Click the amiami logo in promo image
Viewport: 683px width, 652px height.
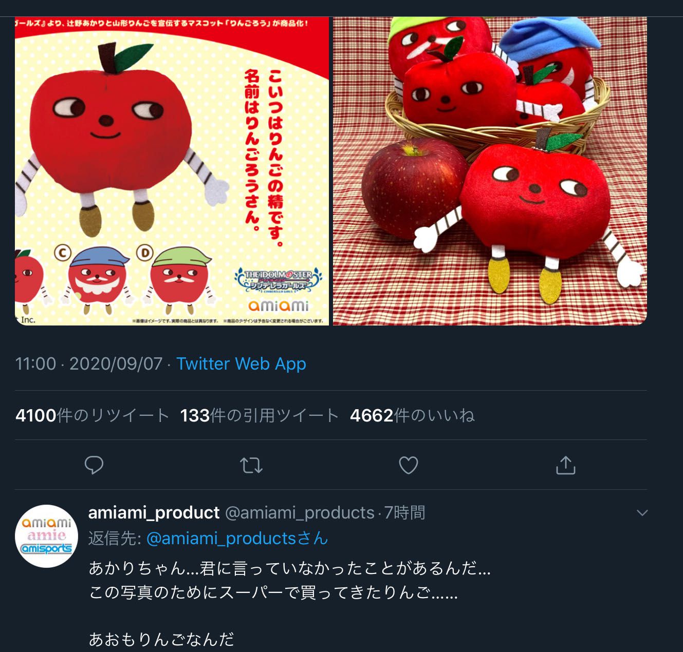point(278,306)
